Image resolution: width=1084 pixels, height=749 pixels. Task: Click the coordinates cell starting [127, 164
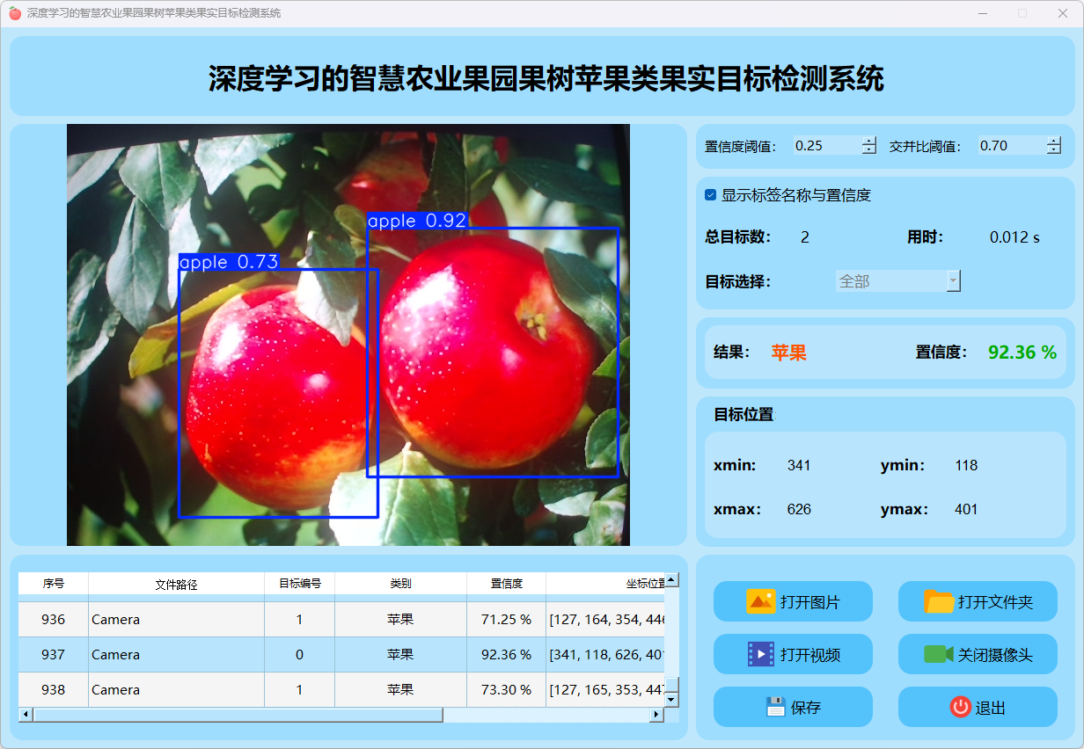(x=606, y=620)
